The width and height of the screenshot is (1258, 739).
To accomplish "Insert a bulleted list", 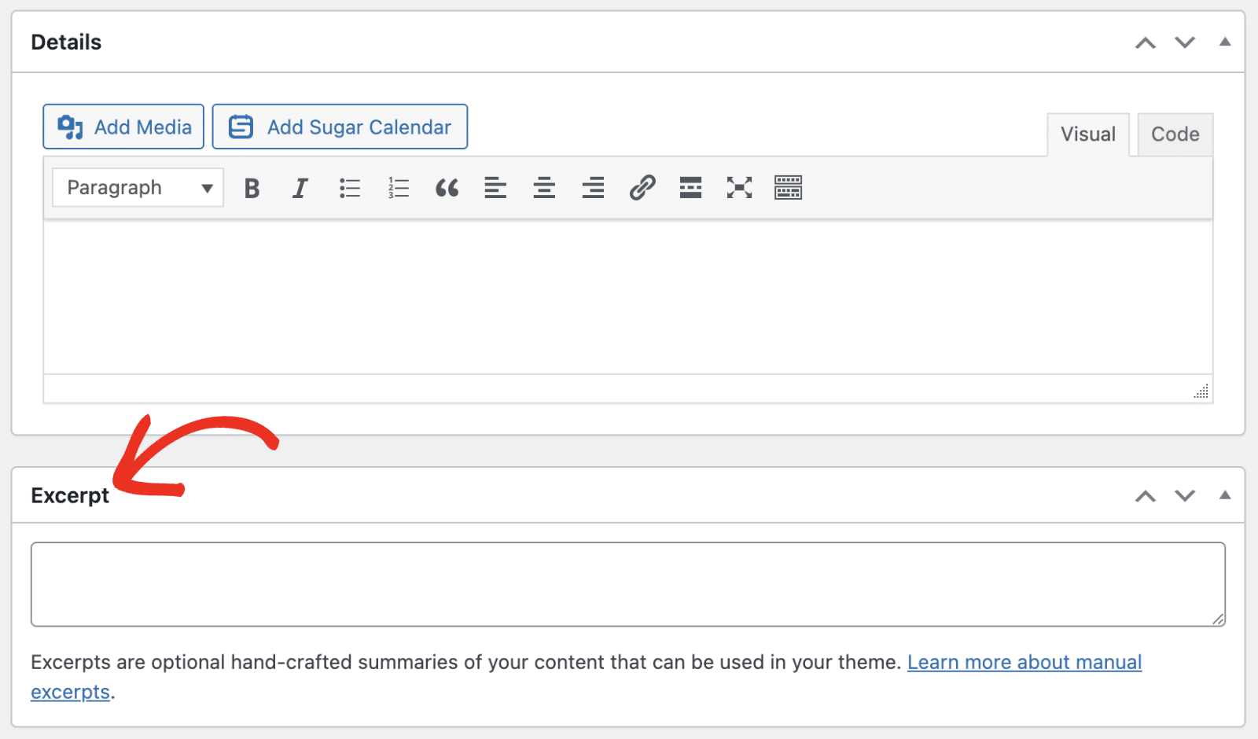I will (350, 187).
